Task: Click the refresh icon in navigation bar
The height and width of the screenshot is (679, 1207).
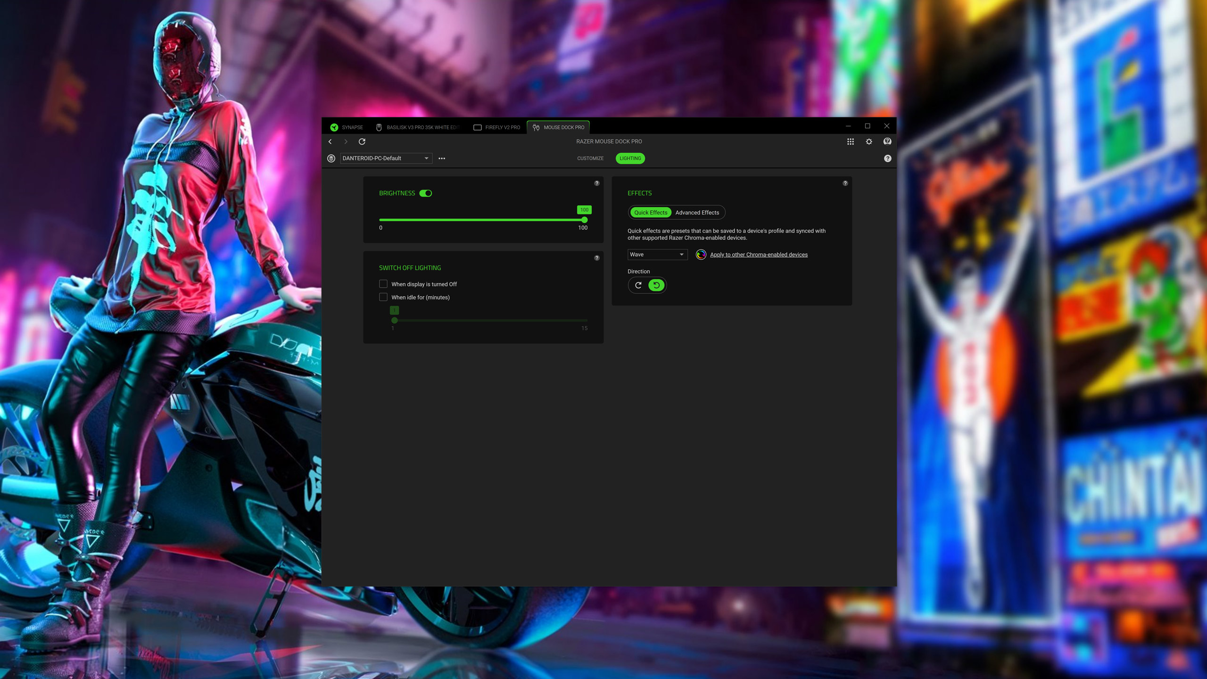Action: (x=362, y=141)
